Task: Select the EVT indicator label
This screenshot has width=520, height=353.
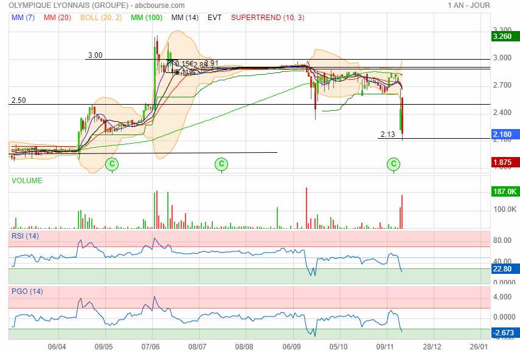Action: click(x=215, y=18)
